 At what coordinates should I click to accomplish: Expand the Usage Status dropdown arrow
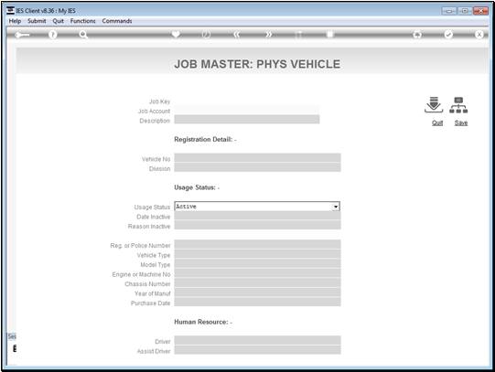click(x=336, y=207)
